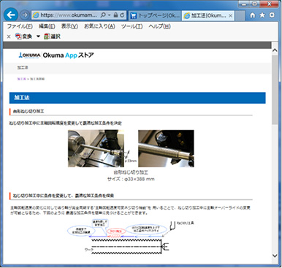Image resolution: width=282 pixels, height=268 pixels.
Task: Switch to the トップページ tab
Action: [x=155, y=15]
